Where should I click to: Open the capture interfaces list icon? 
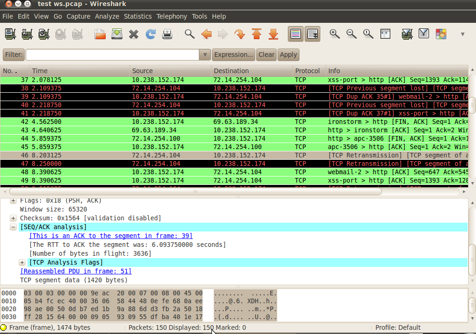point(10,34)
